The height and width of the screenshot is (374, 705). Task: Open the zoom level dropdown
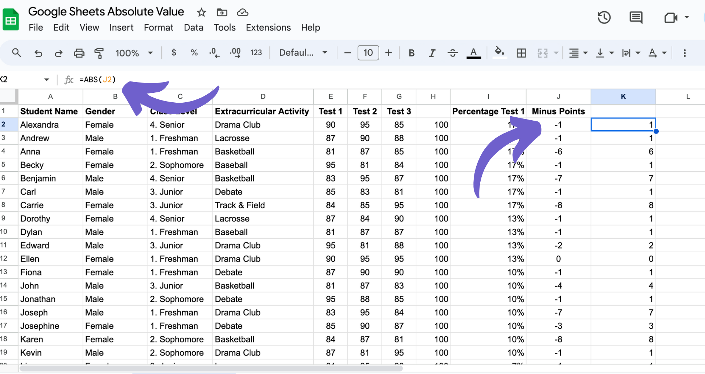134,53
